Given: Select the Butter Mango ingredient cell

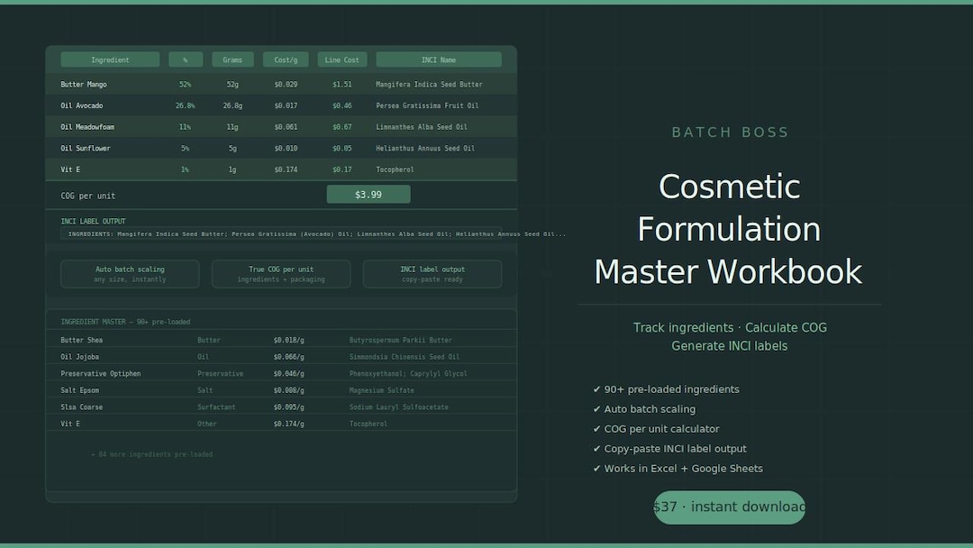Looking at the screenshot, I should coord(84,85).
